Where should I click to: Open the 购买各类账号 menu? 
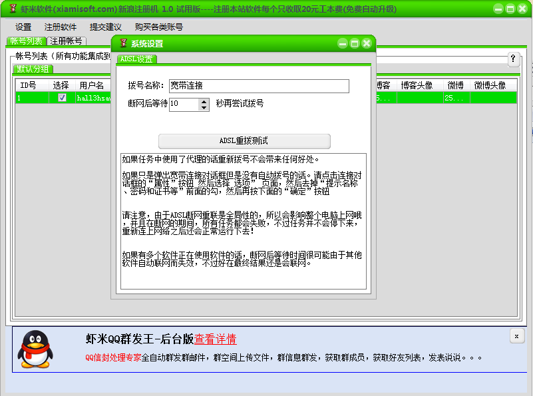point(159,27)
